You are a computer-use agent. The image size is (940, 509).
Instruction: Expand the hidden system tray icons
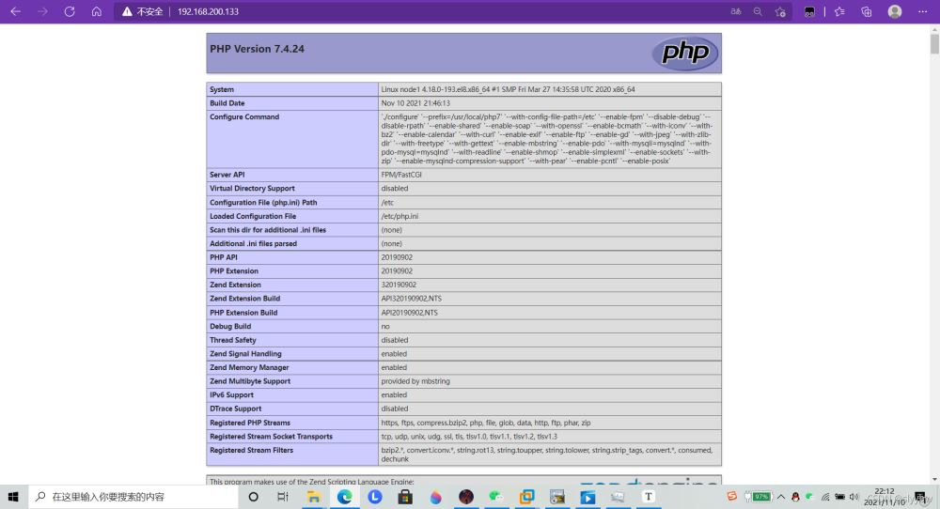(x=780, y=496)
